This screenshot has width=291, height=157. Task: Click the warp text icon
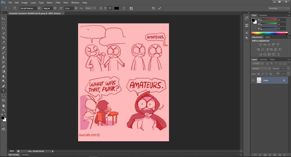click(124, 8)
